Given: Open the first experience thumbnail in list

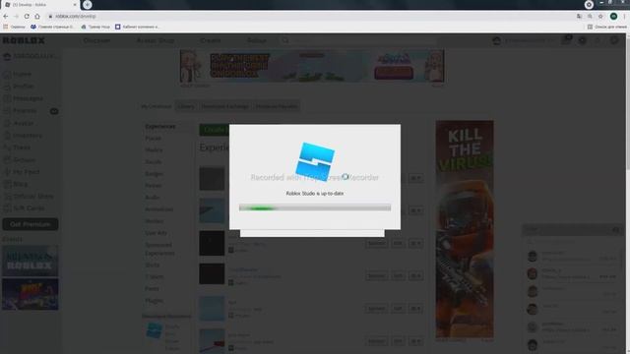Looking at the screenshot, I should click(x=212, y=178).
